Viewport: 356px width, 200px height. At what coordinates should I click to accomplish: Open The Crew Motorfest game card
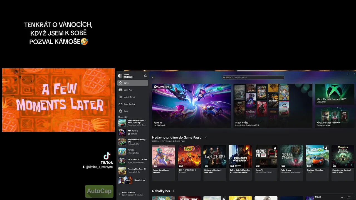tap(317, 163)
